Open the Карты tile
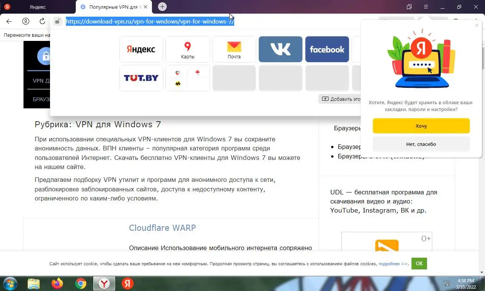Screen dimensions: 485x291 pos(188,49)
